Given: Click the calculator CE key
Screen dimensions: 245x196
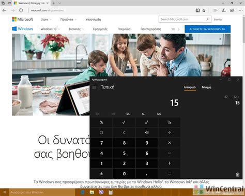Looking at the screenshot, I should click(101, 132).
